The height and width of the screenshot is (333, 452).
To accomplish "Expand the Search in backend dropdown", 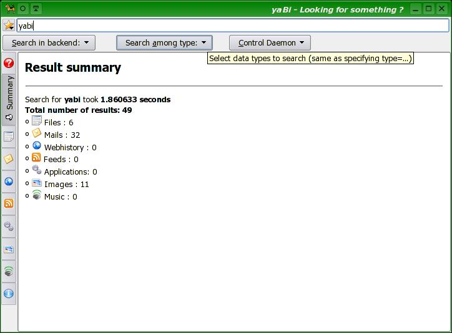I will coord(49,42).
